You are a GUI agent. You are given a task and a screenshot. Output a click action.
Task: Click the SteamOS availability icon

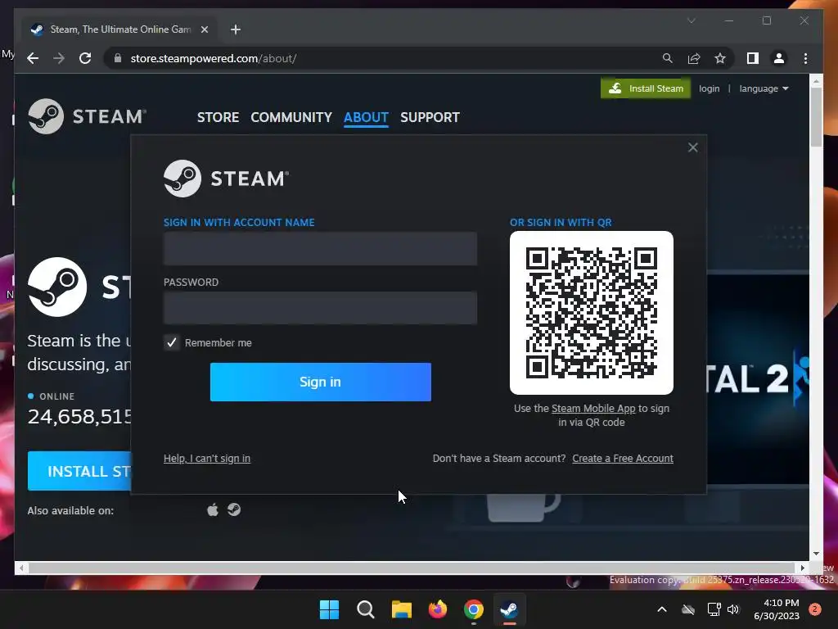click(x=234, y=509)
